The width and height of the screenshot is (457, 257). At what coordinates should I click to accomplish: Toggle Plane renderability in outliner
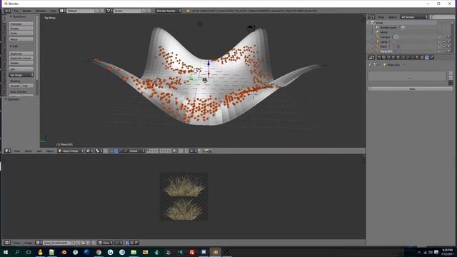[x=448, y=46]
